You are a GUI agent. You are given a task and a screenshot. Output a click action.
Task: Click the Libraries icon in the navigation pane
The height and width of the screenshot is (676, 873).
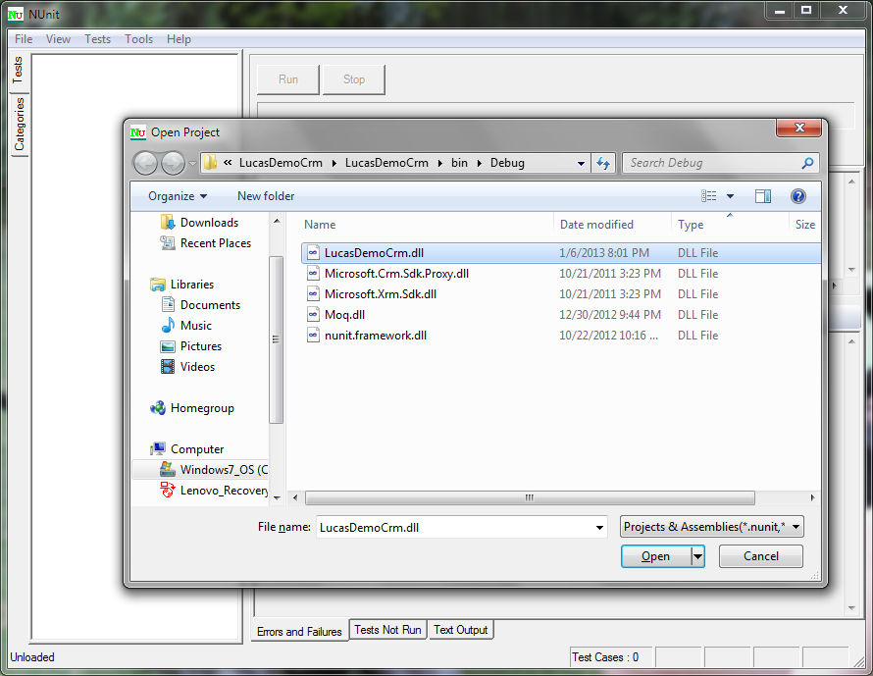click(x=158, y=285)
